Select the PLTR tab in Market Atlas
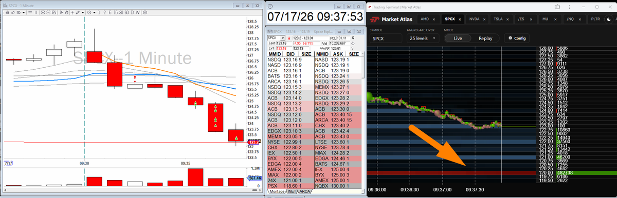617x198 pixels. pos(595,19)
